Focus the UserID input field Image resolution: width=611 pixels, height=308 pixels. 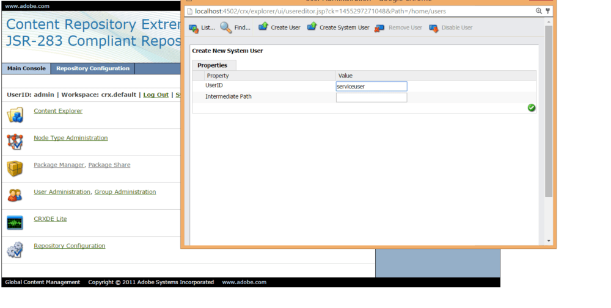tap(371, 87)
